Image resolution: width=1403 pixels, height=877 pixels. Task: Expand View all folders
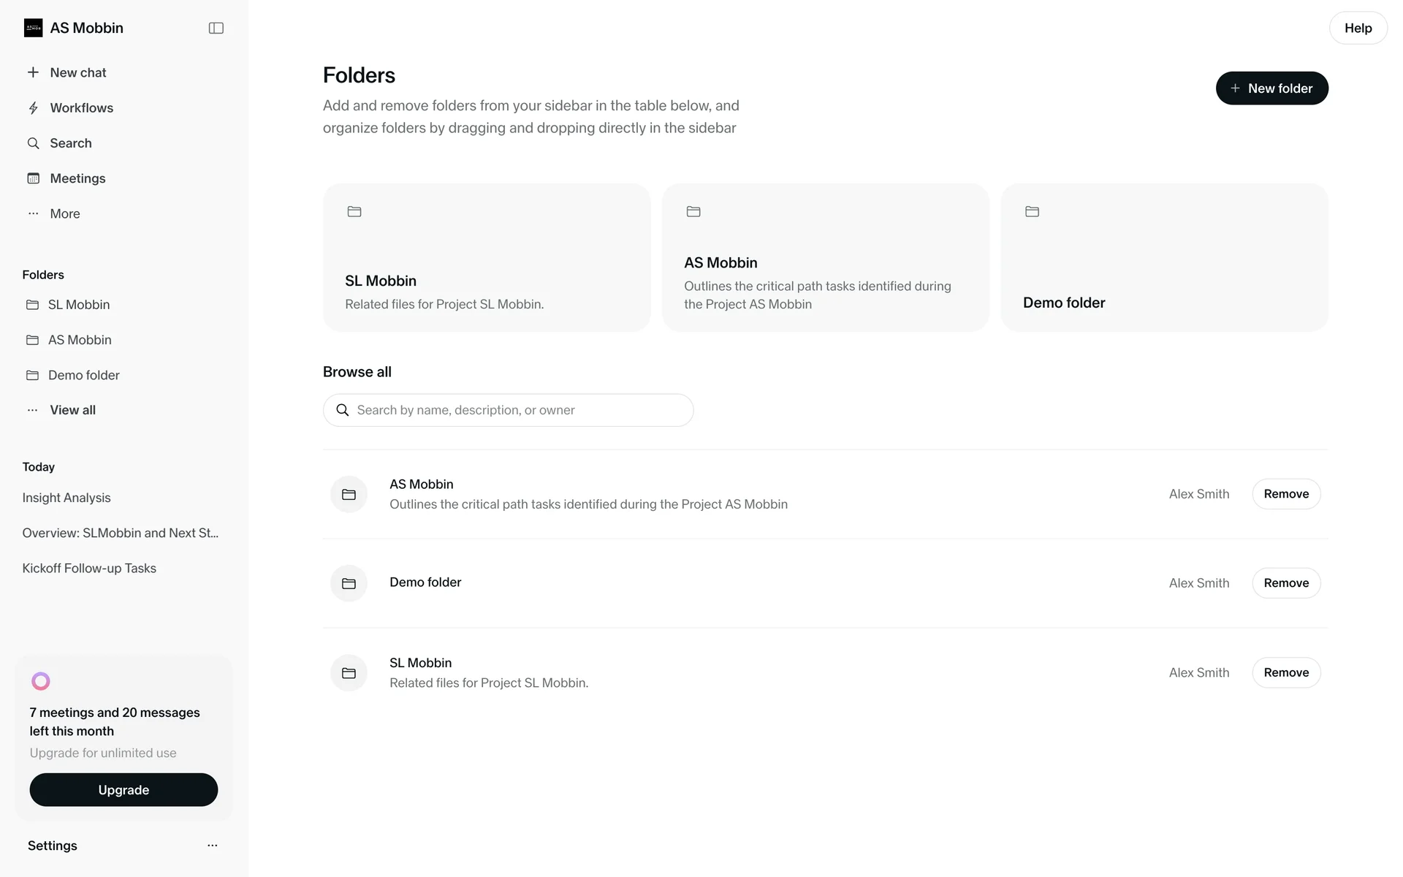[x=72, y=410]
